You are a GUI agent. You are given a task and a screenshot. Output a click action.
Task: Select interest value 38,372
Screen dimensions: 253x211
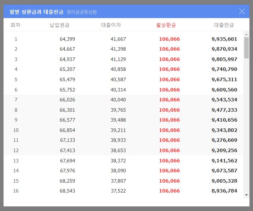[118, 161]
